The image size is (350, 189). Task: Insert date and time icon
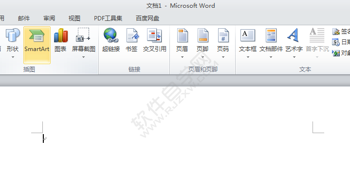(336, 42)
